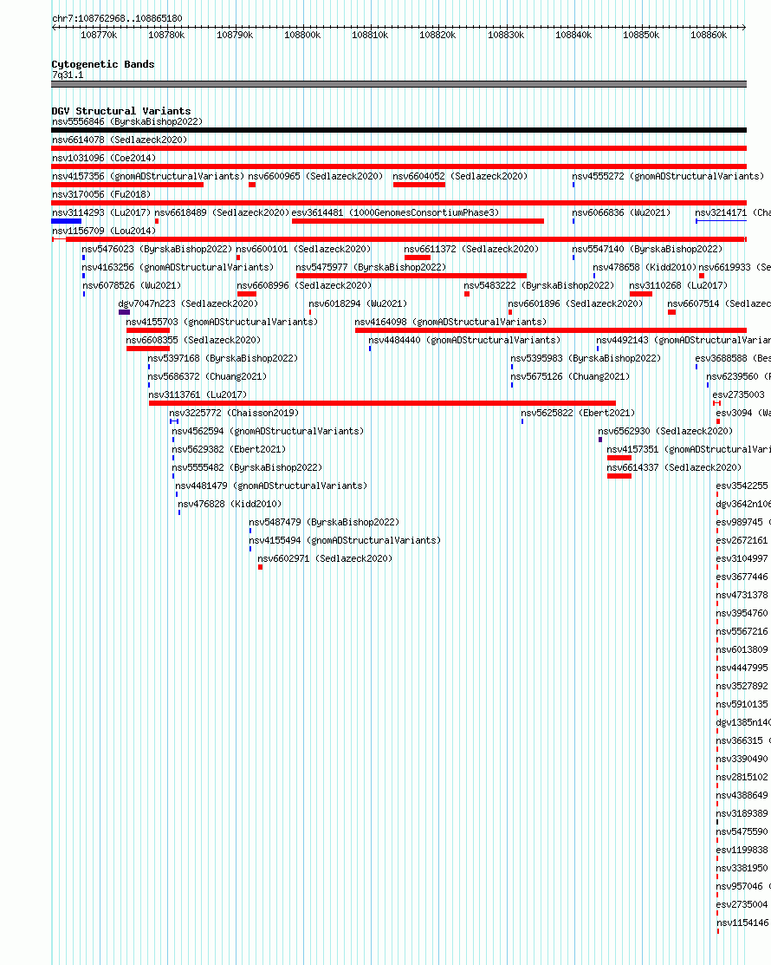This screenshot has height=965, width=771.
Task: Click the 7q31.1 band label
Action: 68,75
